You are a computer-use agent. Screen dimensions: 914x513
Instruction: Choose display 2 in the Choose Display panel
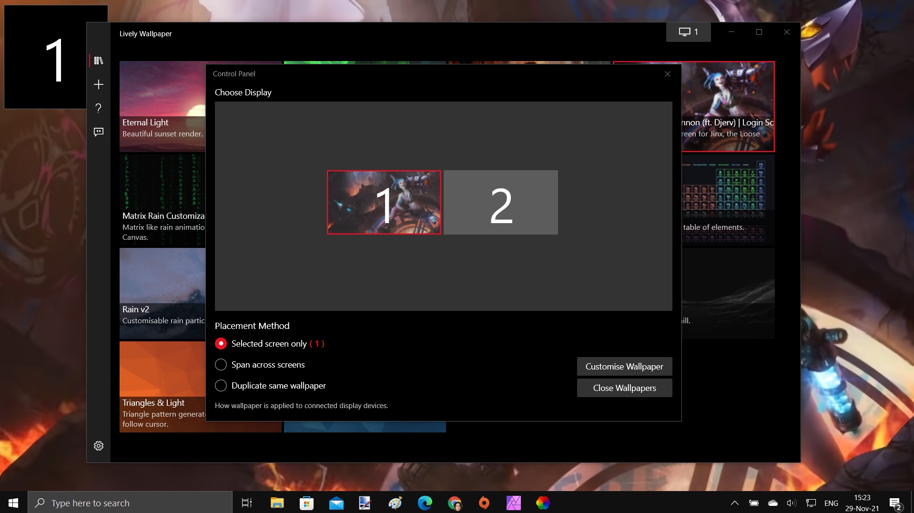[500, 203]
